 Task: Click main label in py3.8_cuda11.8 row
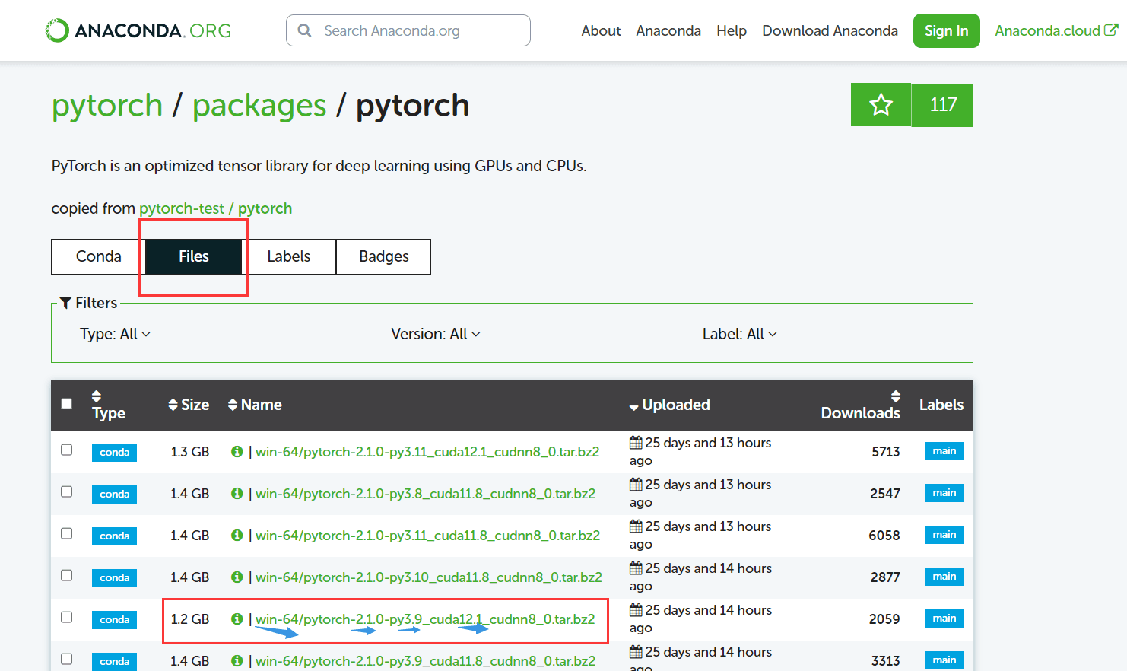[944, 493]
